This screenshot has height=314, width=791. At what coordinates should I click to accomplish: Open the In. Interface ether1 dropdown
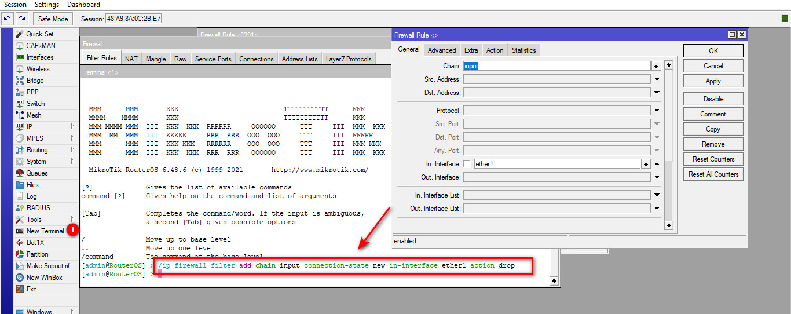pyautogui.click(x=646, y=165)
